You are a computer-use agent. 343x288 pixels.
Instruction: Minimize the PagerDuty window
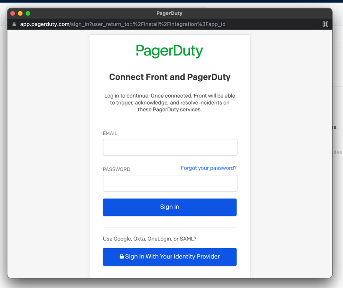[x=20, y=13]
